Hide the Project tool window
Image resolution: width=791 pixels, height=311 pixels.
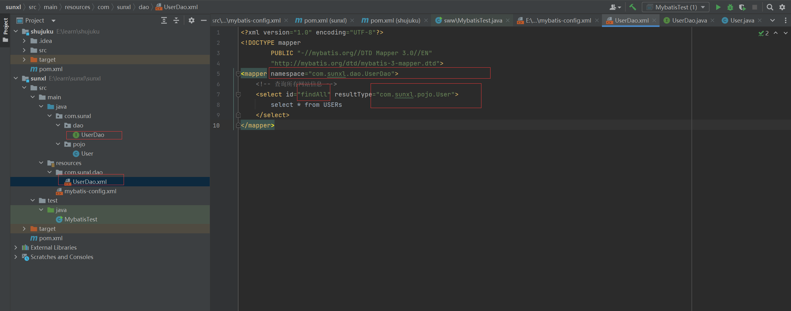pyautogui.click(x=204, y=21)
